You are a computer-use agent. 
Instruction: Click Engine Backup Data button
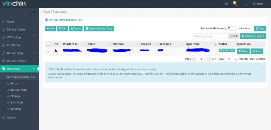point(99,29)
